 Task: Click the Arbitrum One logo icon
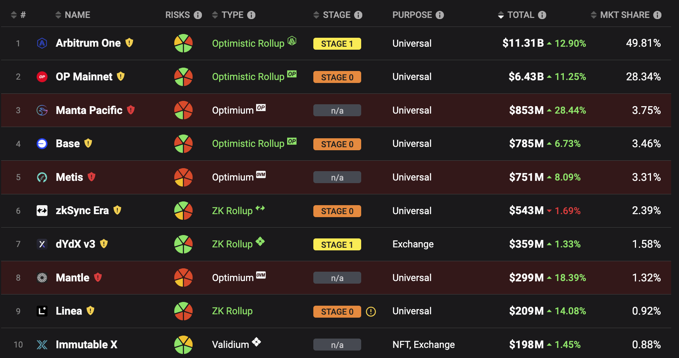pyautogui.click(x=42, y=43)
